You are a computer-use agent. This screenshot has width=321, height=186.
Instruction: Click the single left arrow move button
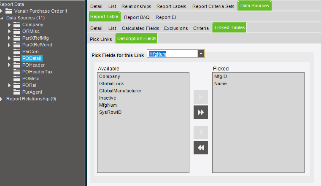click(x=201, y=132)
